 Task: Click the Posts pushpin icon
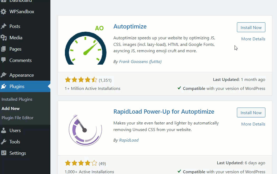click(3, 26)
